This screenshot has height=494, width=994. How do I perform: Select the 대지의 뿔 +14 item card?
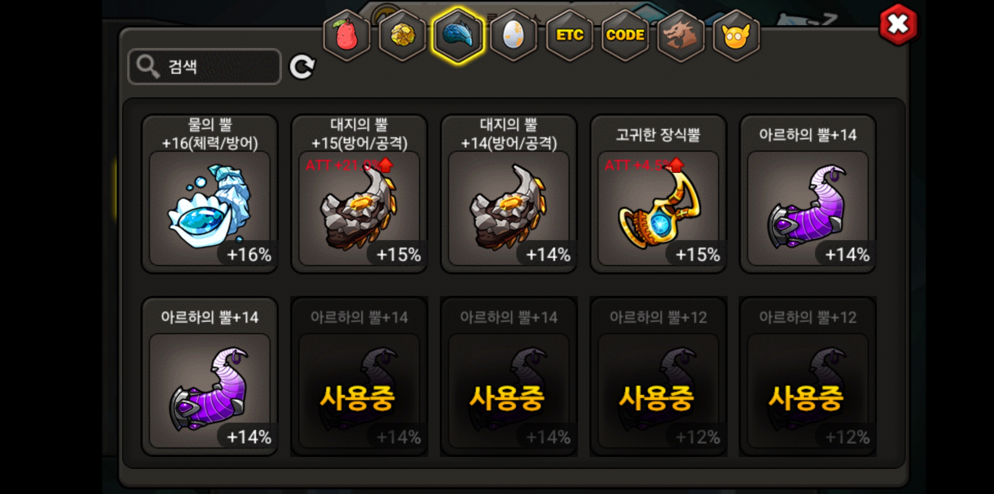509,193
